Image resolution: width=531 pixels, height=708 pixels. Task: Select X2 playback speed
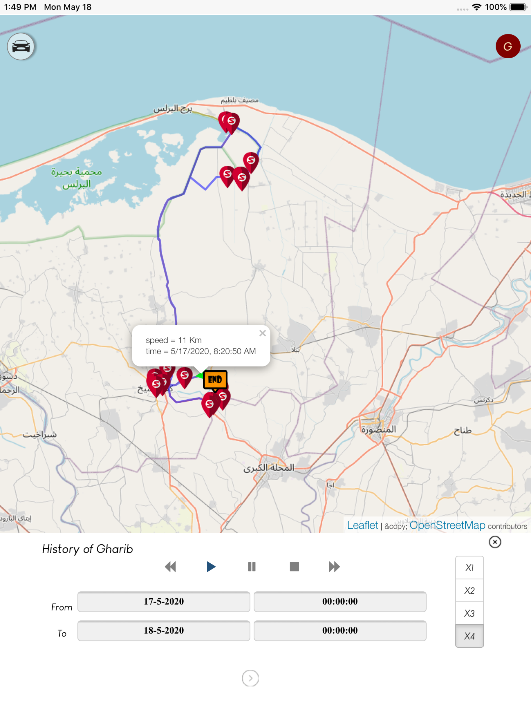[x=469, y=590]
